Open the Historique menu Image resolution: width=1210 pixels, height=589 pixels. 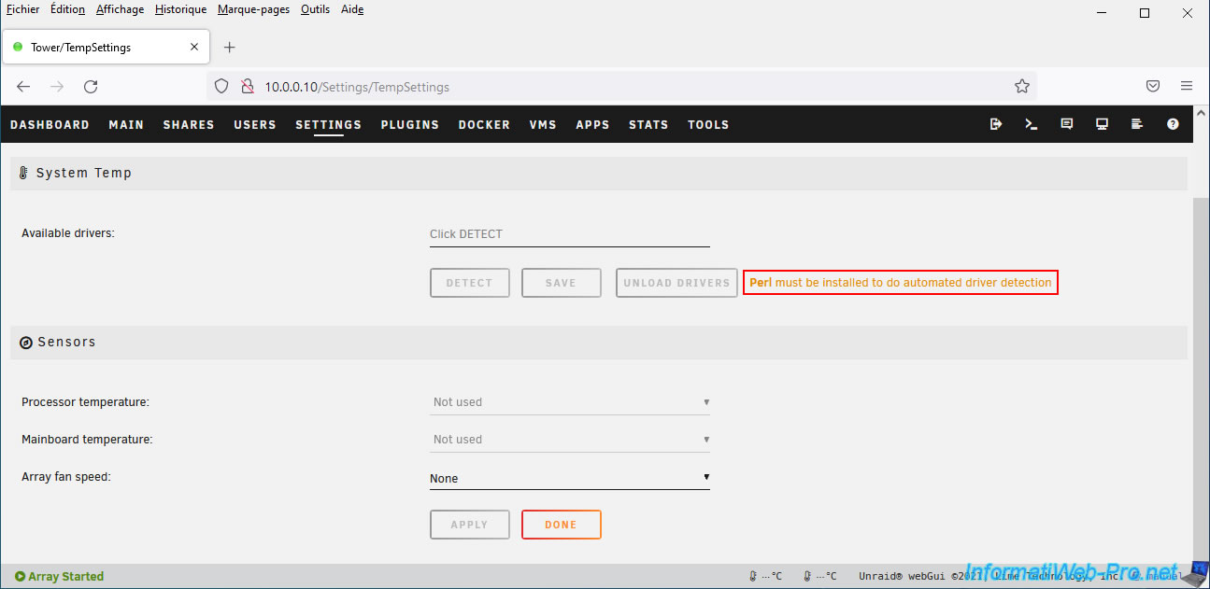[x=180, y=9]
